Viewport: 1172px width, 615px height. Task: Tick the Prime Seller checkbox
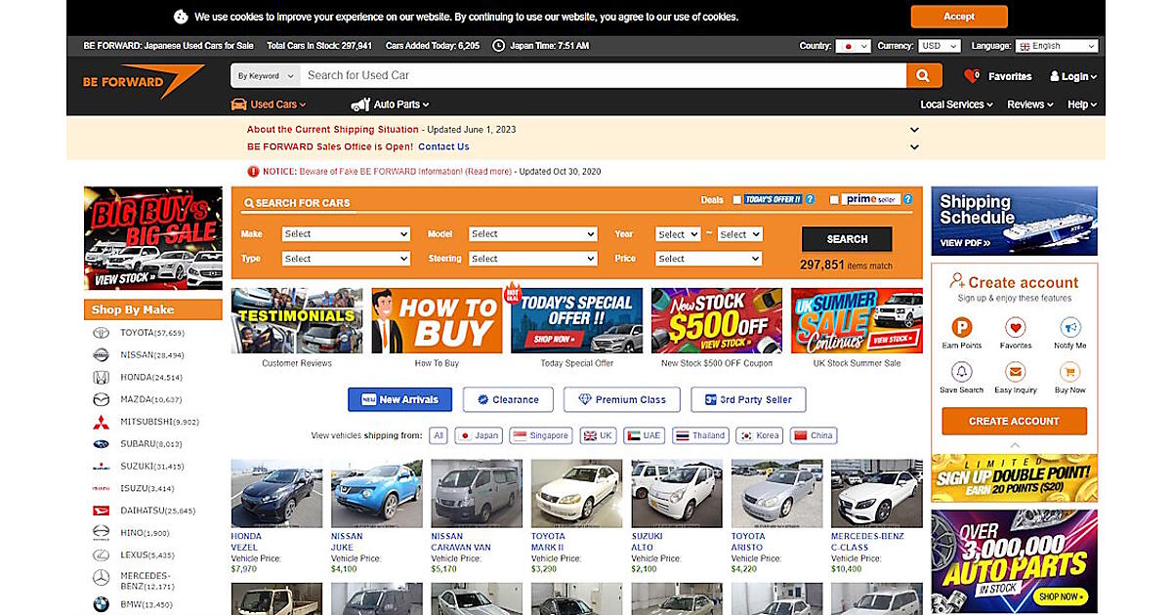[x=833, y=199]
